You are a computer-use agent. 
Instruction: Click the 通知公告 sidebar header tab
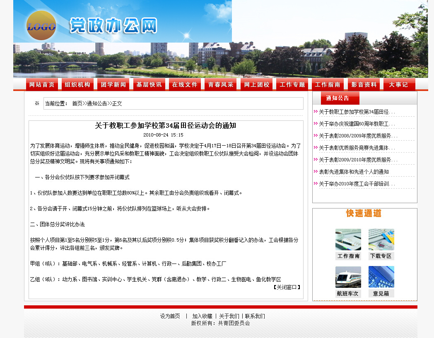coord(340,98)
